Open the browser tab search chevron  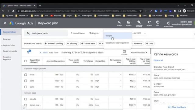[x=178, y=5]
